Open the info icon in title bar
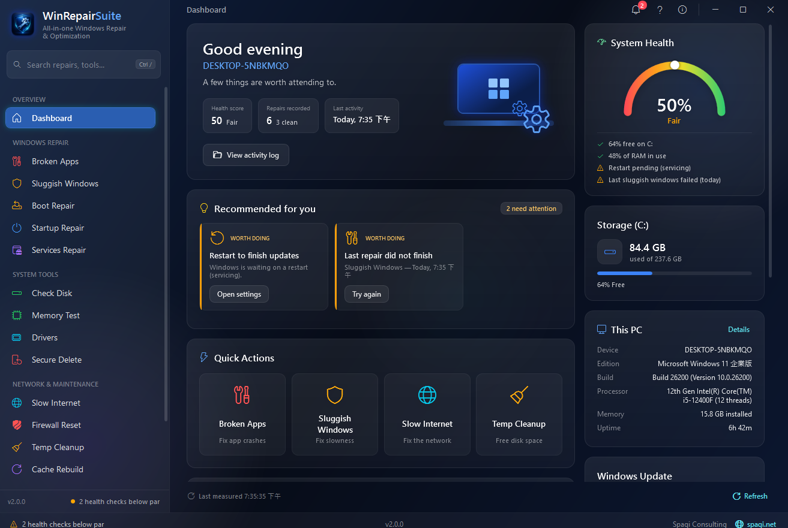Image resolution: width=788 pixels, height=528 pixels. click(682, 10)
